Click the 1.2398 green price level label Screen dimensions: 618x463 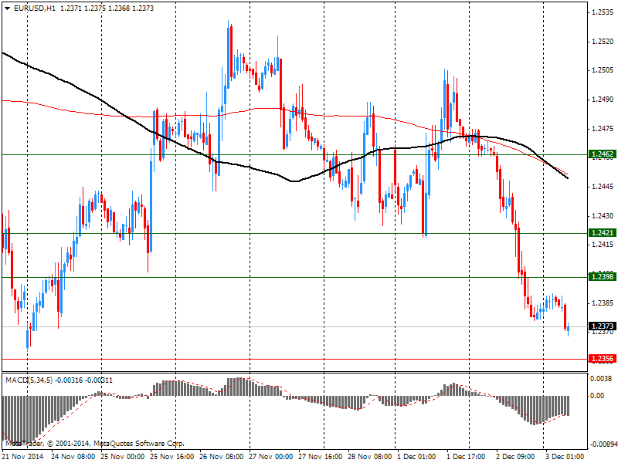click(x=603, y=277)
